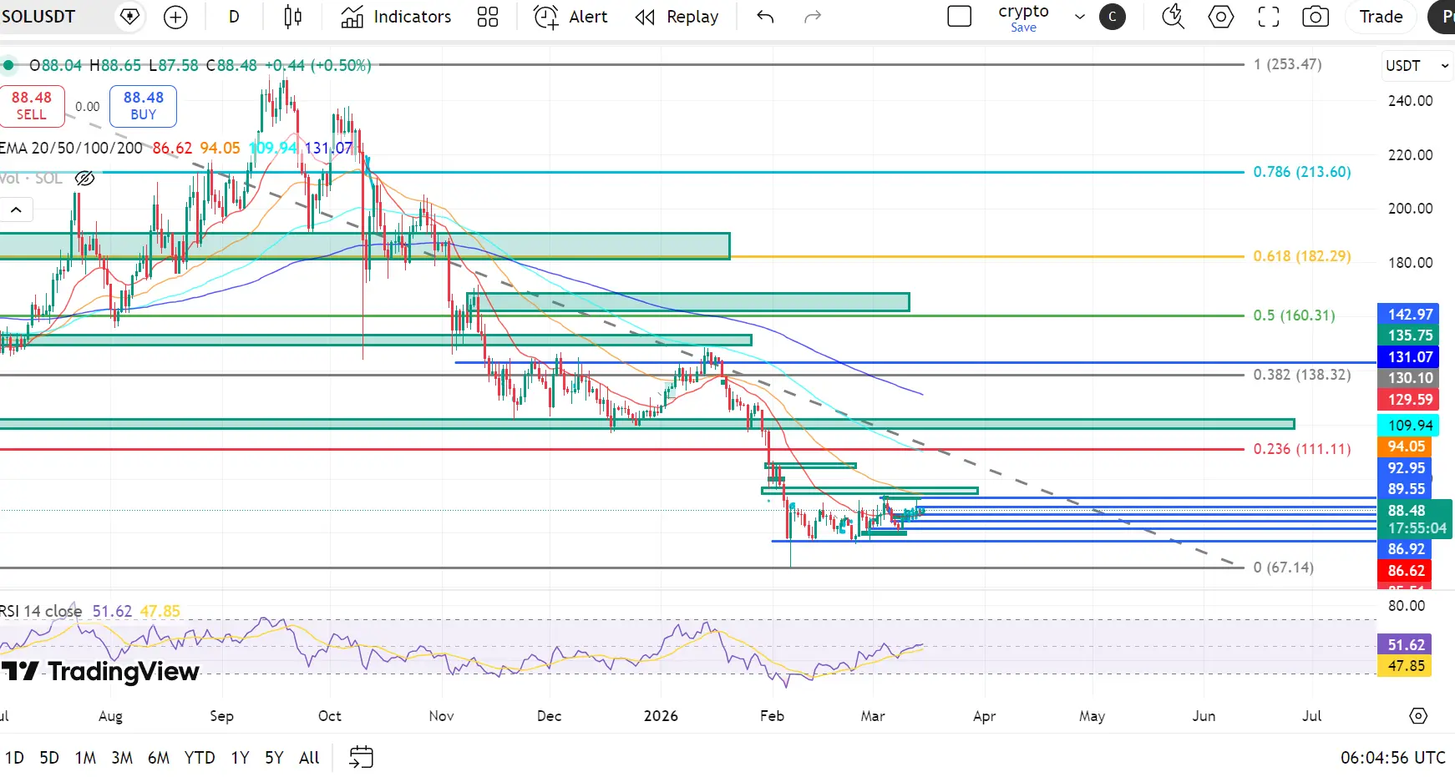
Task: Click the 88.48 SELL button
Action: [x=32, y=106]
